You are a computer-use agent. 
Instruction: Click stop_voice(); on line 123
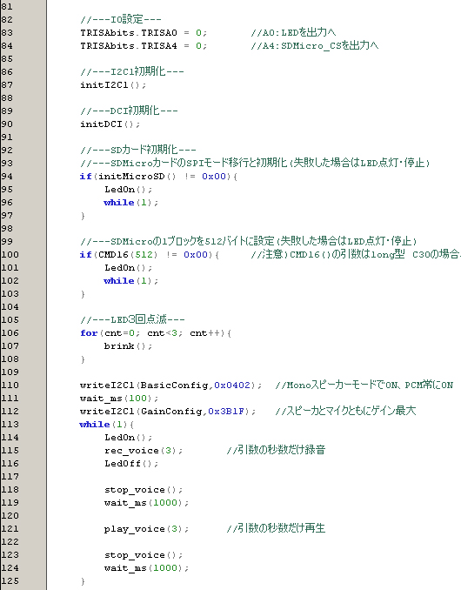coord(144,555)
